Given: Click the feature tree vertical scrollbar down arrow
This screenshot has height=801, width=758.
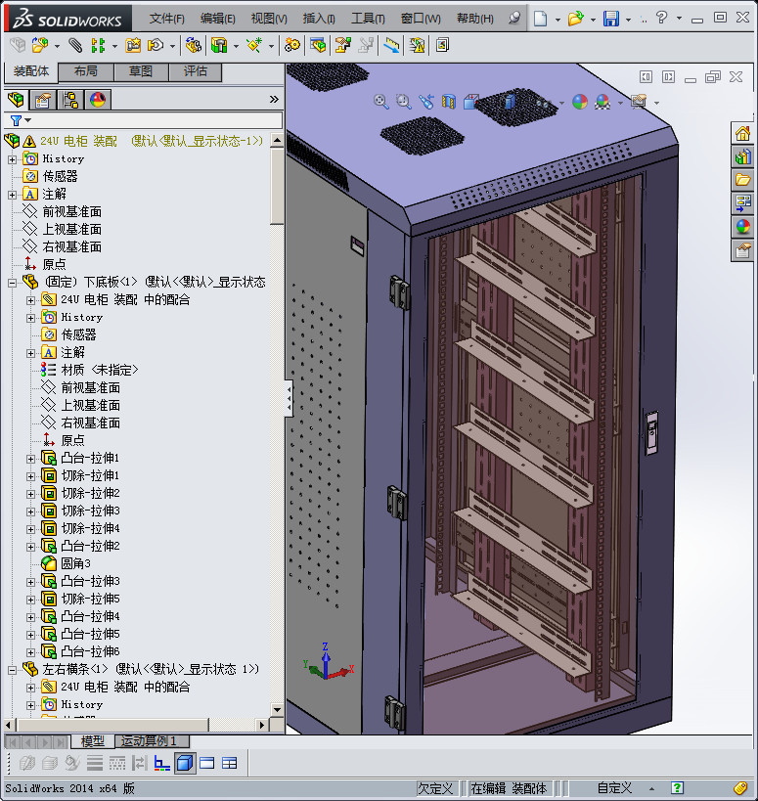Looking at the screenshot, I should pos(278,710).
